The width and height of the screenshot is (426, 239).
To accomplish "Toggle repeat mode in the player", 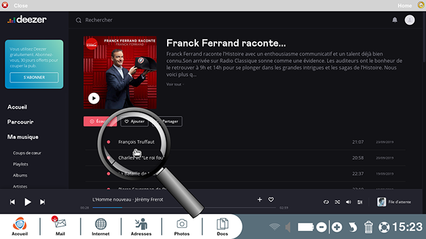I will (x=326, y=202).
